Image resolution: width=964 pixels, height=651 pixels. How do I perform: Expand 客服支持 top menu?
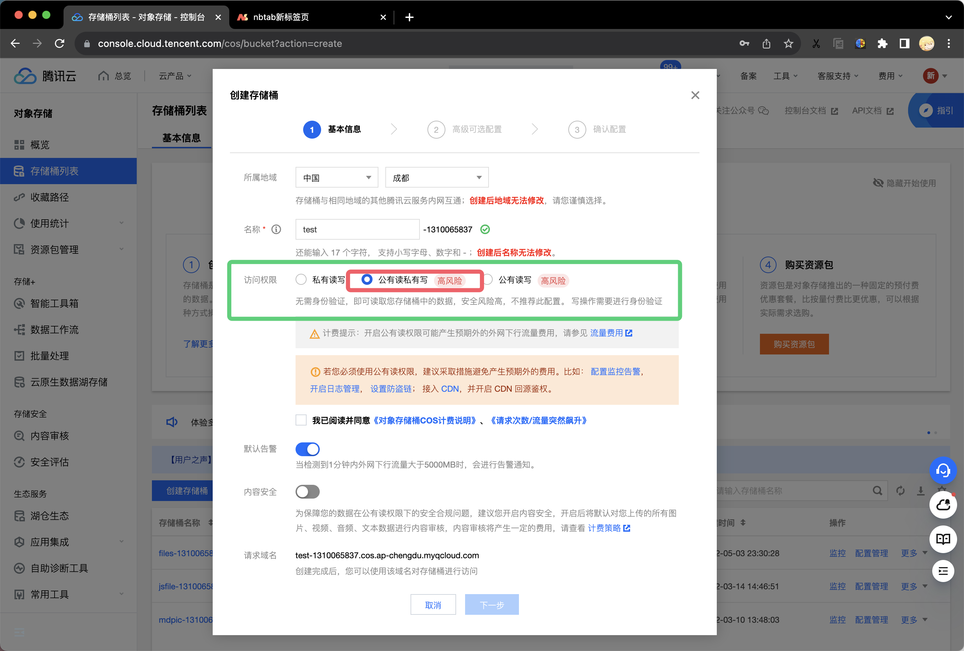tap(838, 76)
